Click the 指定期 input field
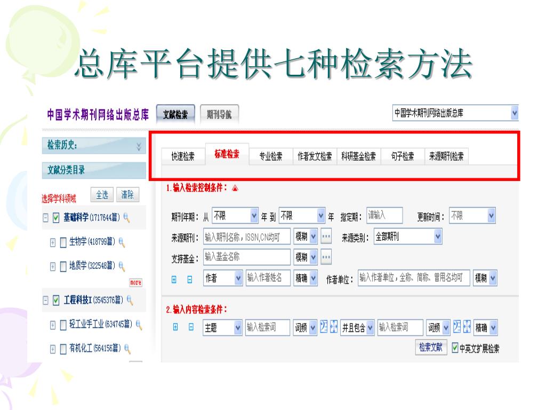The width and height of the screenshot is (546, 410). (384, 216)
